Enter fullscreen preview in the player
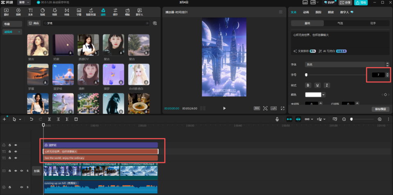This screenshot has height=195, width=393. click(283, 108)
